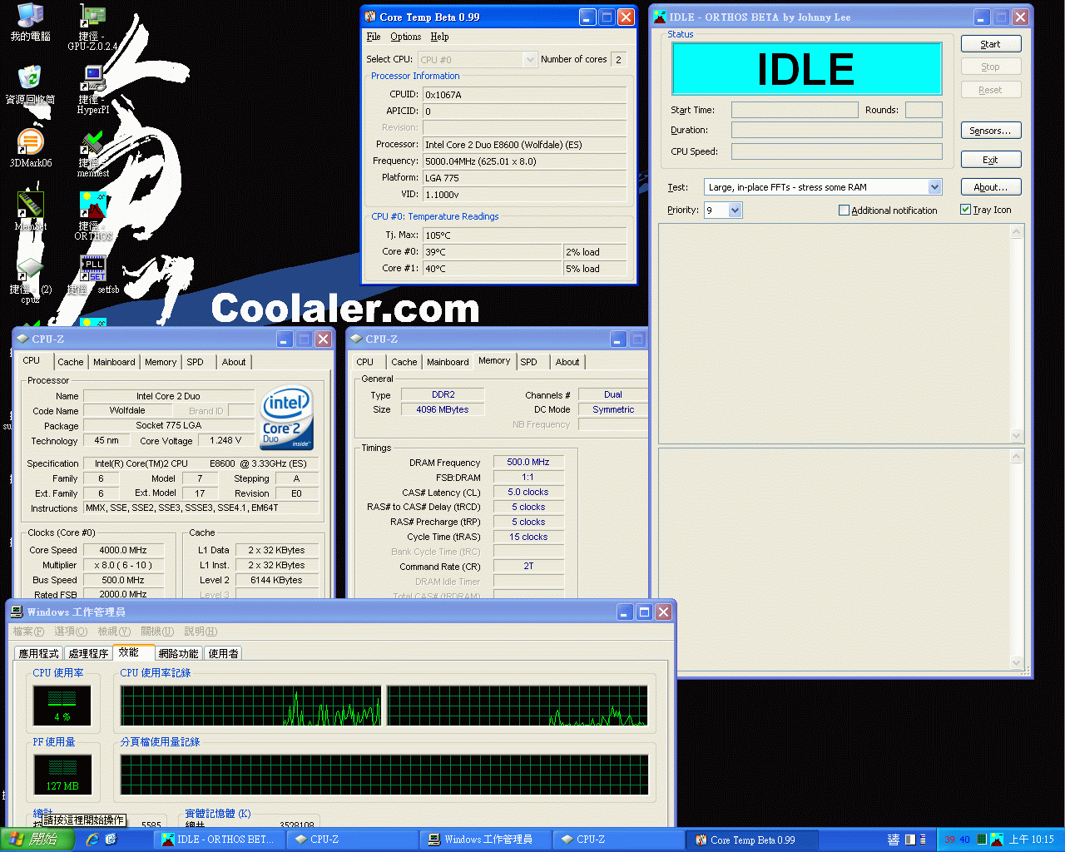Click the Tj. Max value 105°C
Viewport: 1065px width, 852px height.
(x=524, y=235)
